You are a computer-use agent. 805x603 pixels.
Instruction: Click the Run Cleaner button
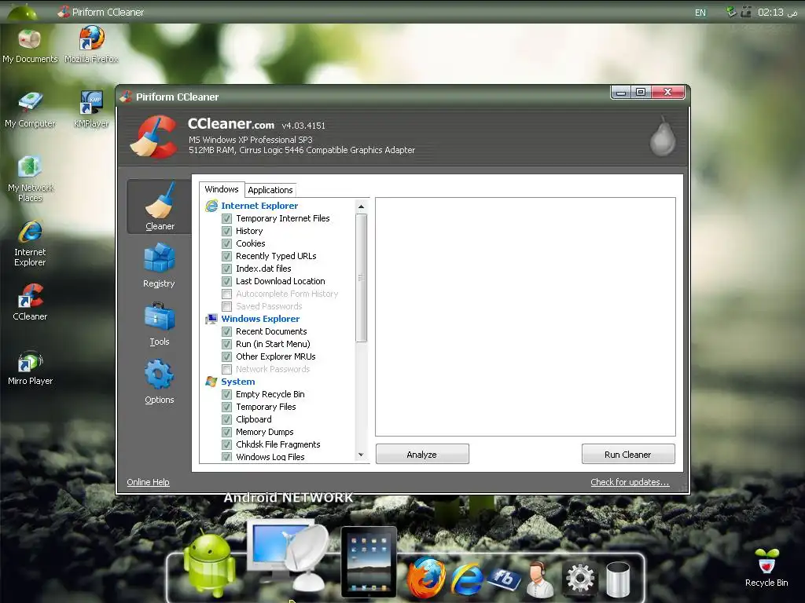(x=628, y=455)
